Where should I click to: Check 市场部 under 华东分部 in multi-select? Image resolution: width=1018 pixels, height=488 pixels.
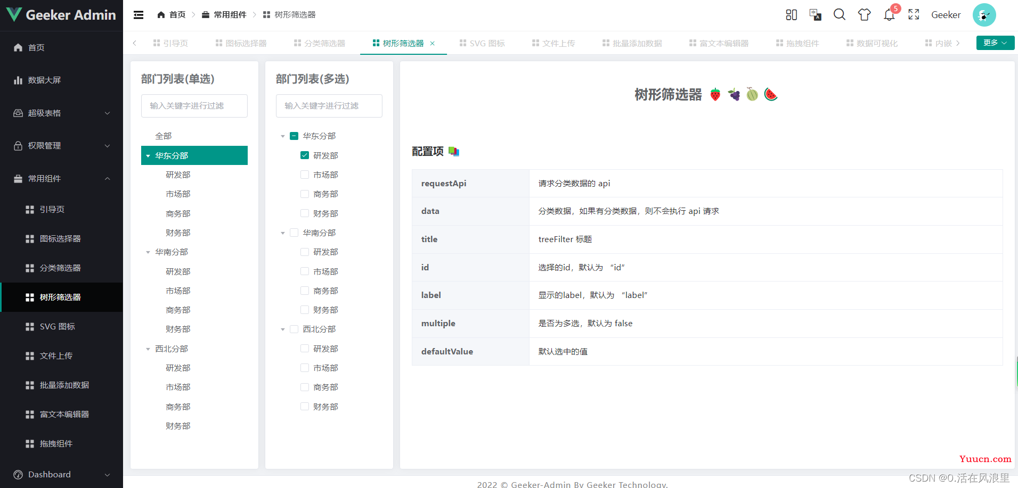point(305,175)
